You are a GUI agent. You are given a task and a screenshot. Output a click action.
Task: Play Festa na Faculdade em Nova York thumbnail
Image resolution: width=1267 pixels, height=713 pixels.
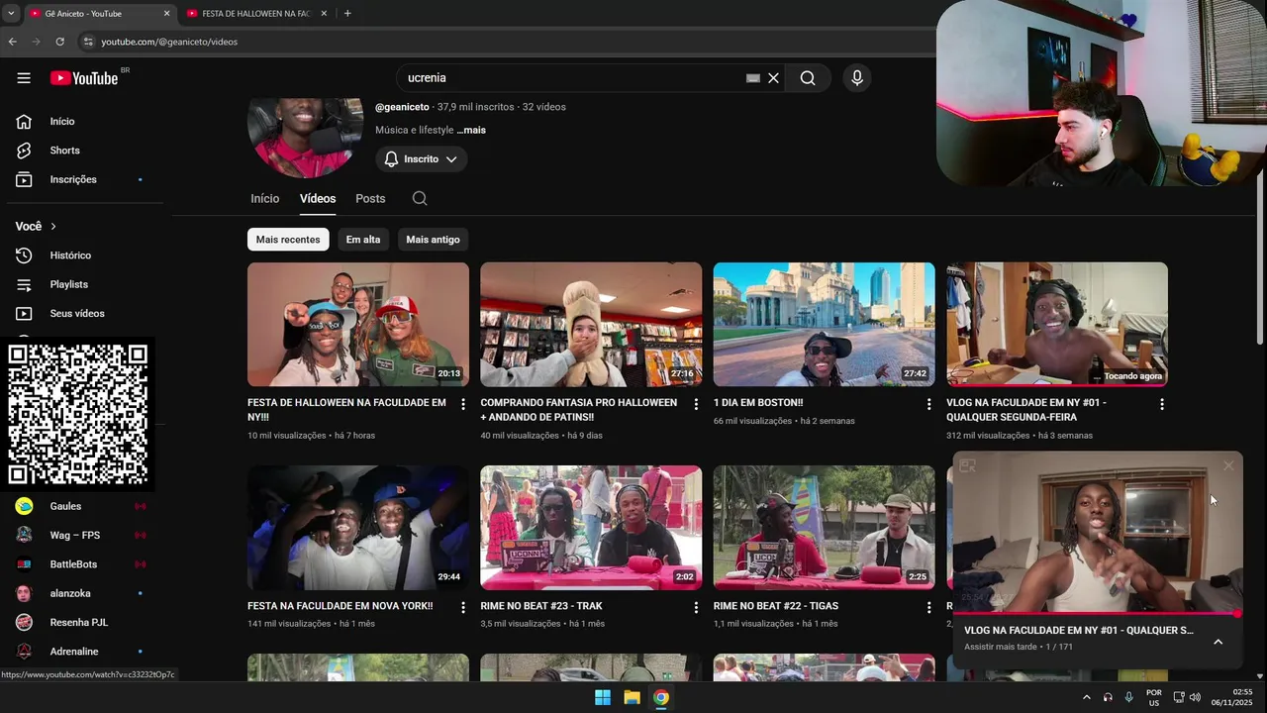pos(358,528)
